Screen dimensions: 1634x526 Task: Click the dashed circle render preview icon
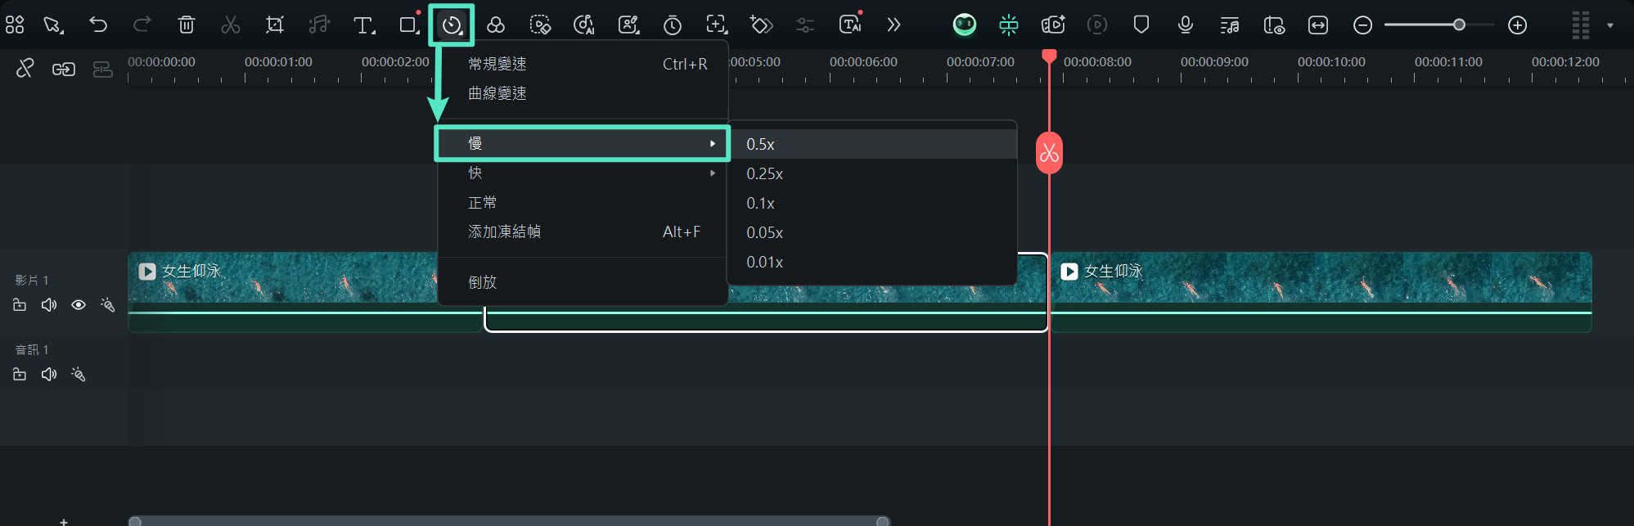tap(1097, 25)
